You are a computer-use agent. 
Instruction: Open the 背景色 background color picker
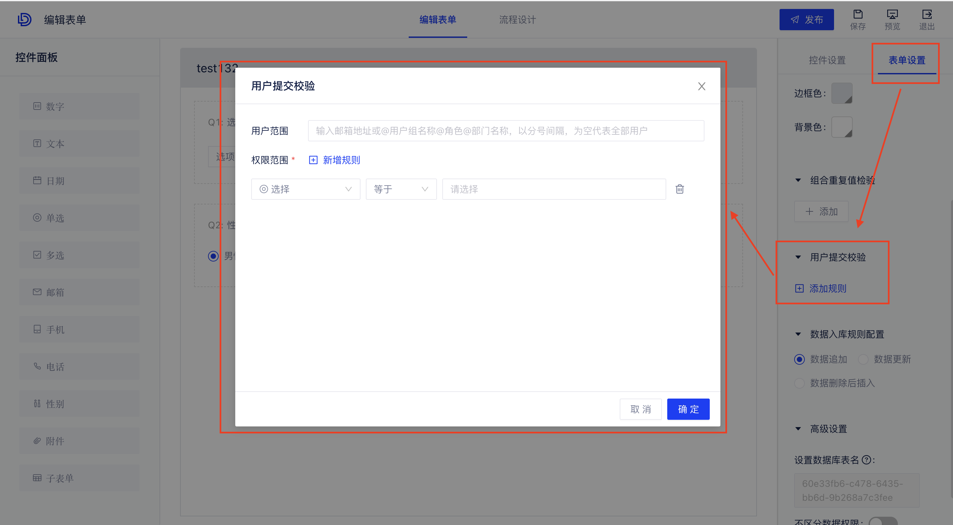842,127
